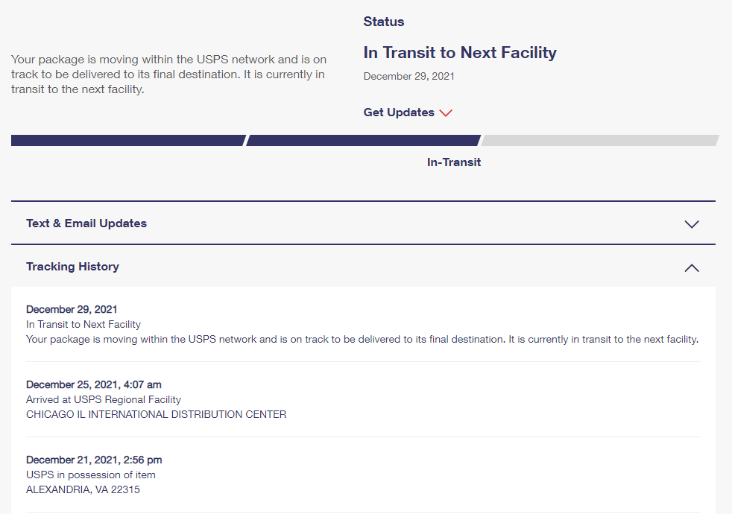Click the Status label at the top
732x514 pixels.
pos(384,22)
